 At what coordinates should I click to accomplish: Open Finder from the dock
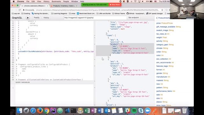19,111
